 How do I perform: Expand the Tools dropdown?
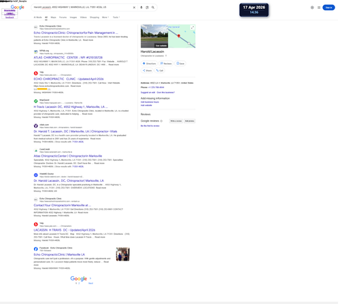[x=116, y=17]
